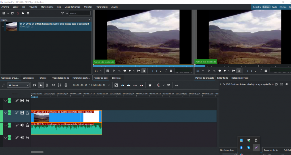
Task: Switch to the Biblioteca tab
Action: (x=116, y=78)
